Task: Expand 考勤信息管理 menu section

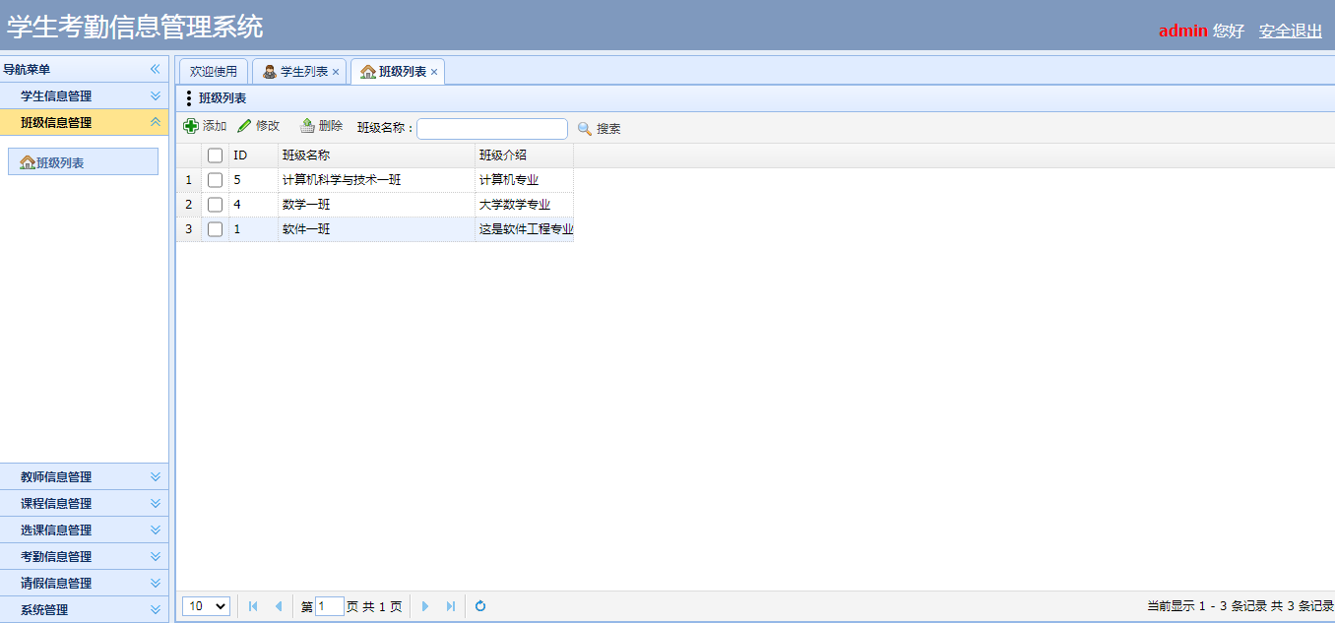Action: (x=155, y=556)
